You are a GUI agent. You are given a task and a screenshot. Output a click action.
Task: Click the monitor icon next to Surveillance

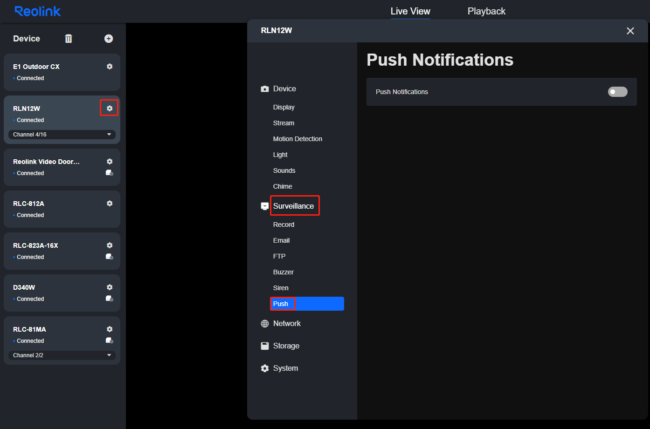(x=265, y=206)
